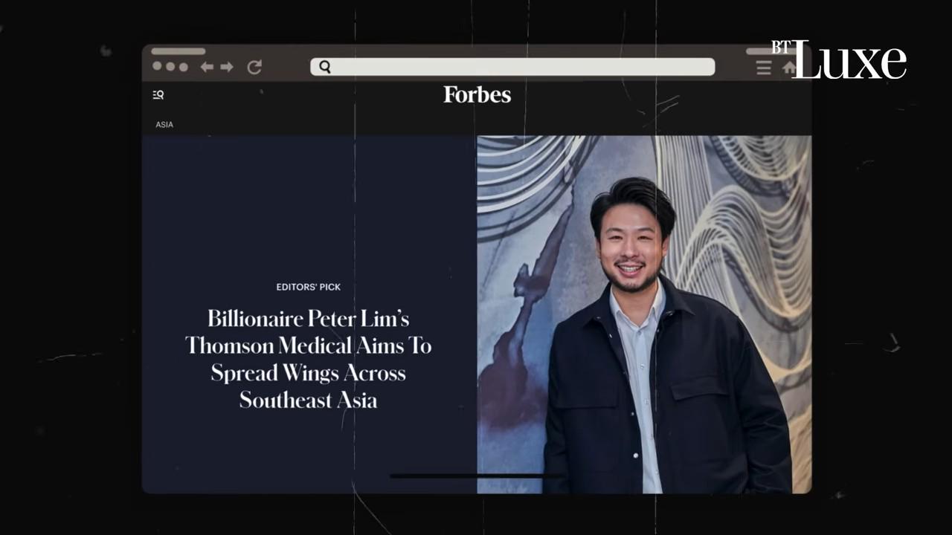Open the ASIA section
The image size is (952, 535).
click(x=164, y=124)
